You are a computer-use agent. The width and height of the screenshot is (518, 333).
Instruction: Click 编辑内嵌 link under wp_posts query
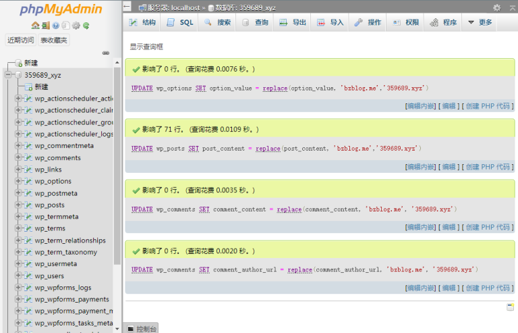point(420,167)
